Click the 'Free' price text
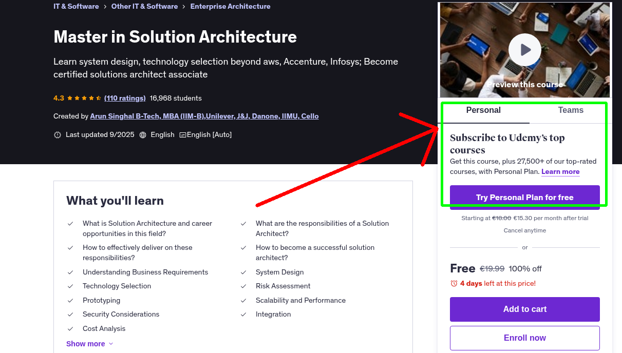This screenshot has height=353, width=622. 462,268
